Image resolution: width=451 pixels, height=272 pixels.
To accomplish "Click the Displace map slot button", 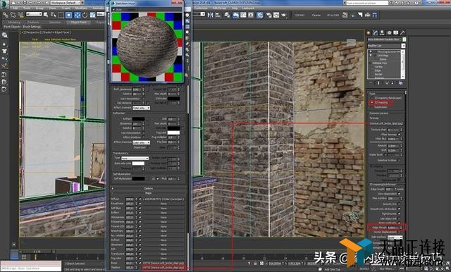I will tap(163, 268).
